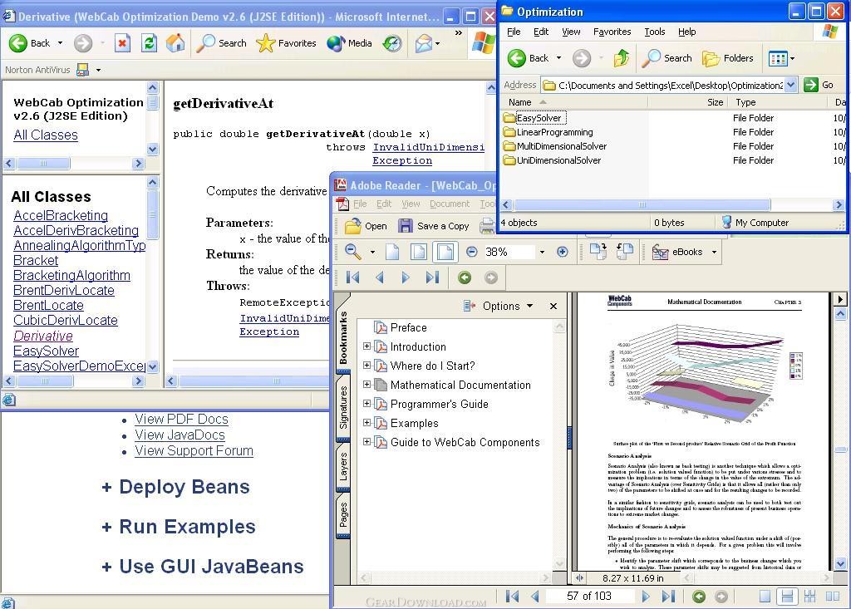Viewport: 851px width, 609px height.
Task: Enable the Fit Width view button in Reader
Action: (445, 252)
